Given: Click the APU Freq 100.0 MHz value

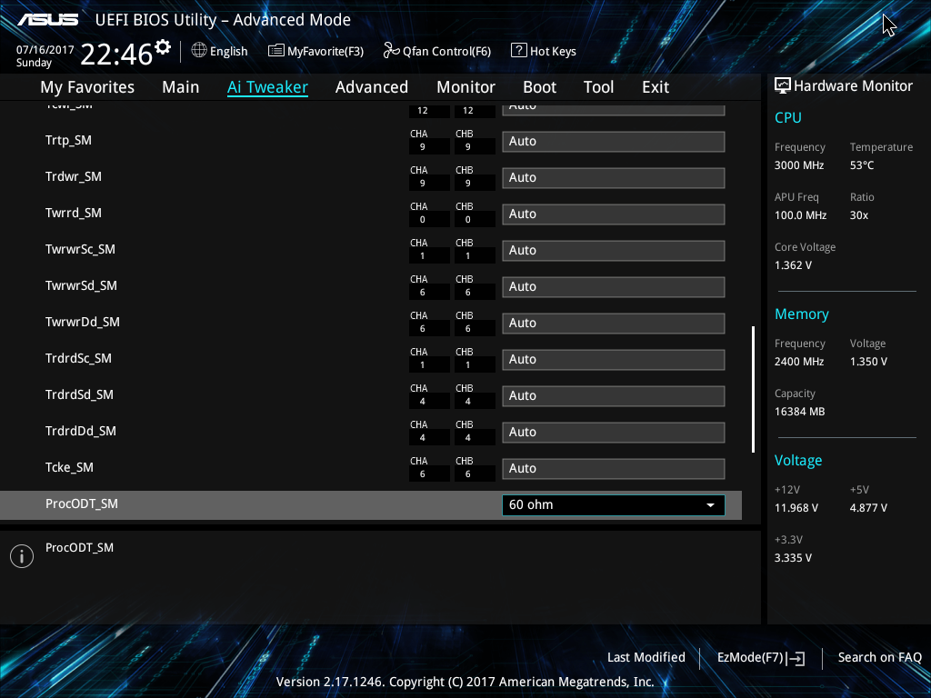Looking at the screenshot, I should click(x=800, y=215).
